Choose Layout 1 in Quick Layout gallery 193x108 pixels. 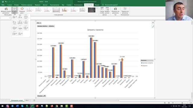pyautogui.click(x=14, y=16)
